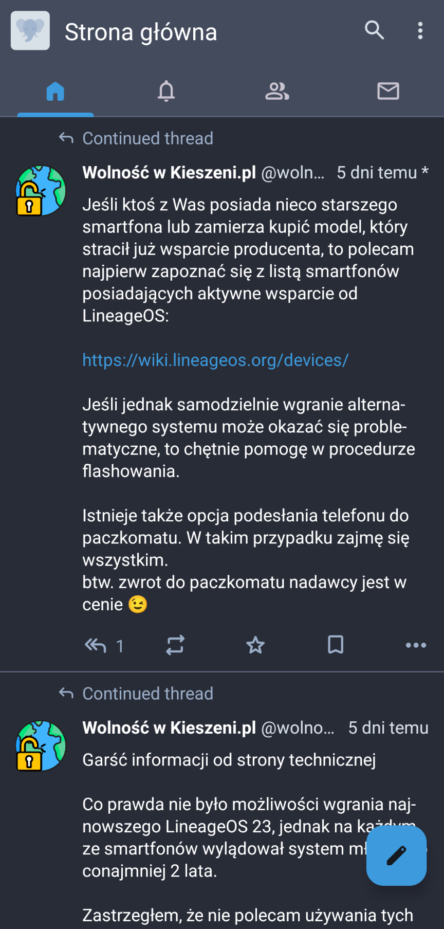Switch to the Local timeline people tab
Image resolution: width=444 pixels, height=929 pixels.
277,92
